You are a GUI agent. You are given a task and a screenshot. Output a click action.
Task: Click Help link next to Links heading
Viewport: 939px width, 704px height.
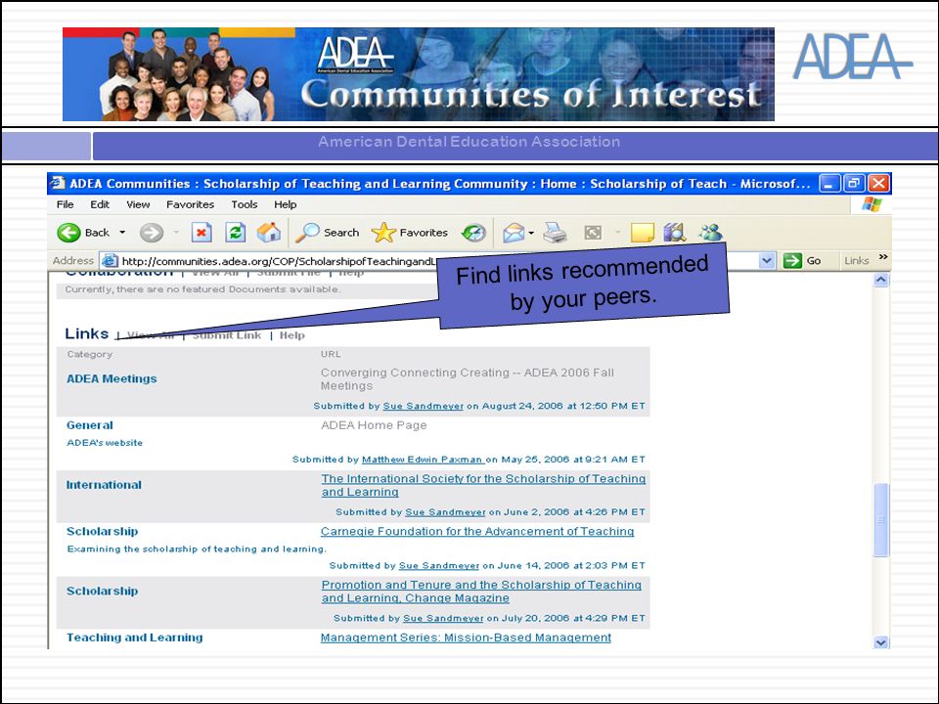pyautogui.click(x=292, y=335)
